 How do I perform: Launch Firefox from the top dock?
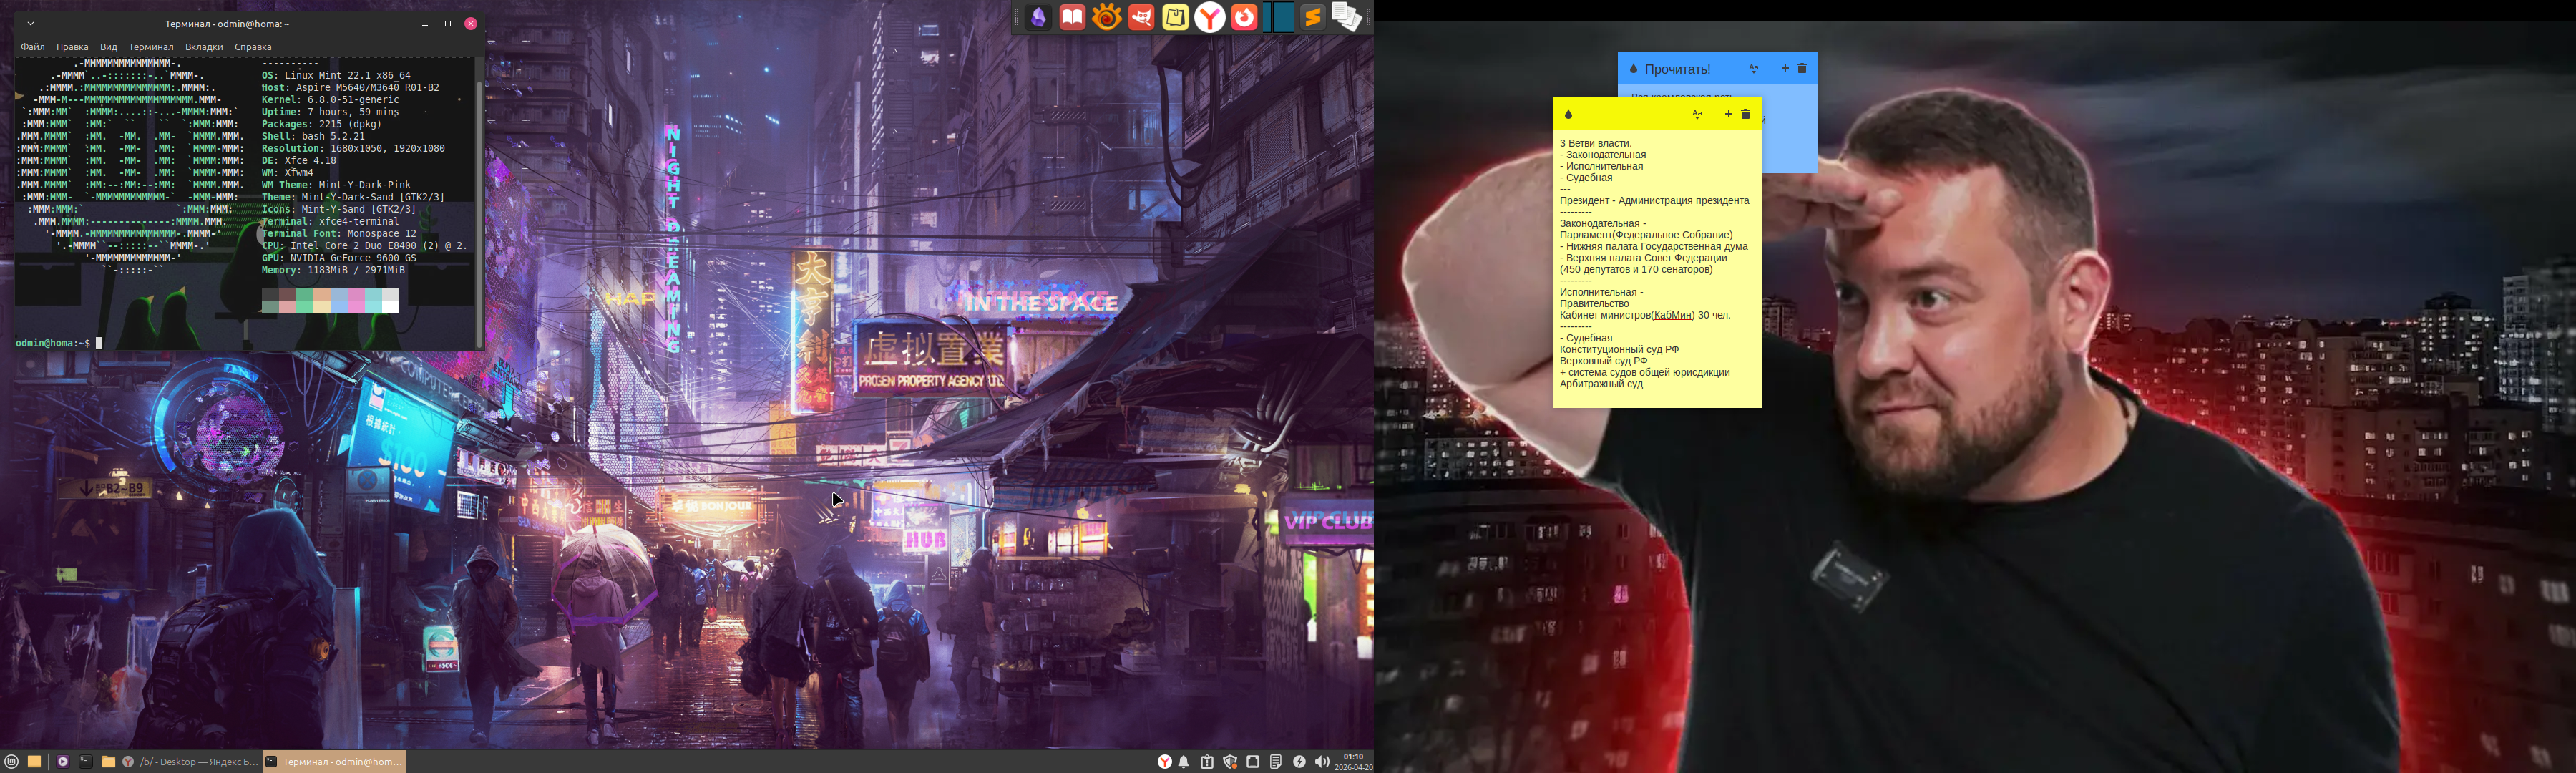tap(1244, 17)
